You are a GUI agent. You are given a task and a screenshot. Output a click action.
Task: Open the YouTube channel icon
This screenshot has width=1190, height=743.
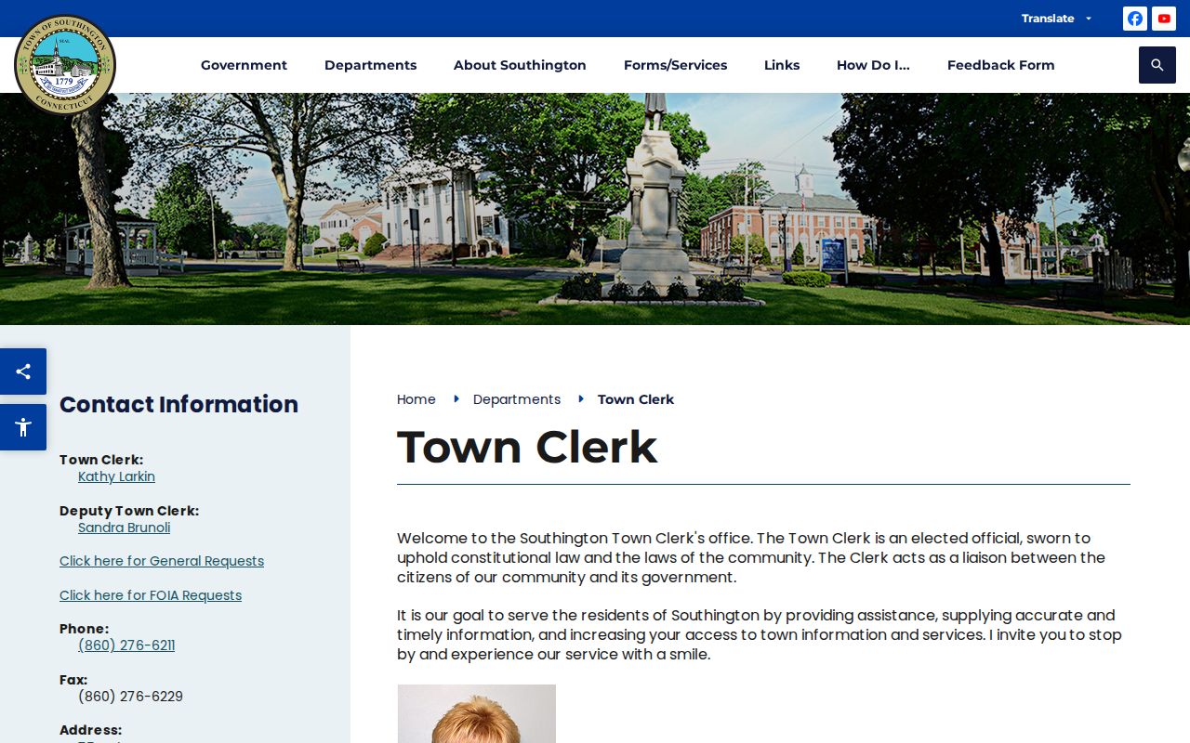[1164, 19]
